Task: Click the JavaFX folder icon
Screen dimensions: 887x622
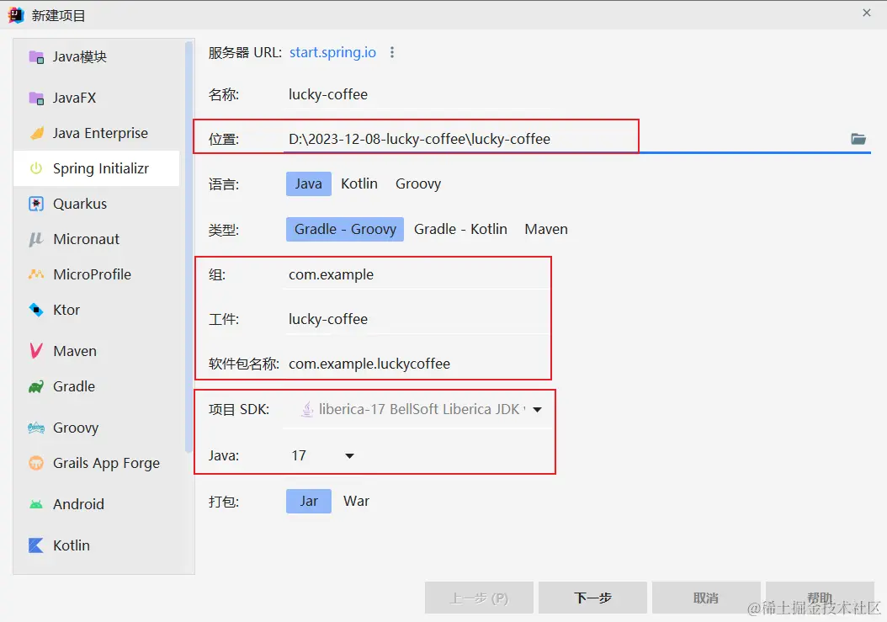Action: pyautogui.click(x=36, y=98)
